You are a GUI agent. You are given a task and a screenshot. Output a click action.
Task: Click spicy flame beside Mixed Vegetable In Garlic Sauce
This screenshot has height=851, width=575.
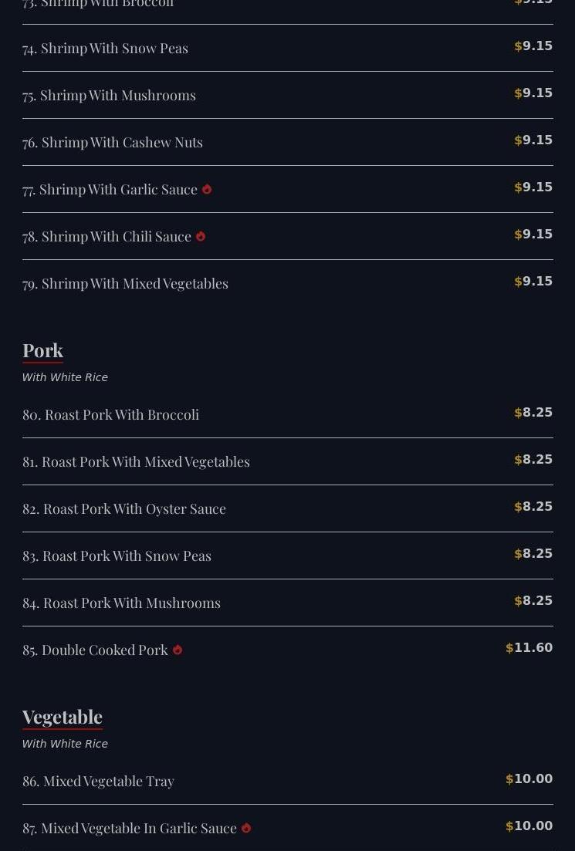tap(246, 828)
